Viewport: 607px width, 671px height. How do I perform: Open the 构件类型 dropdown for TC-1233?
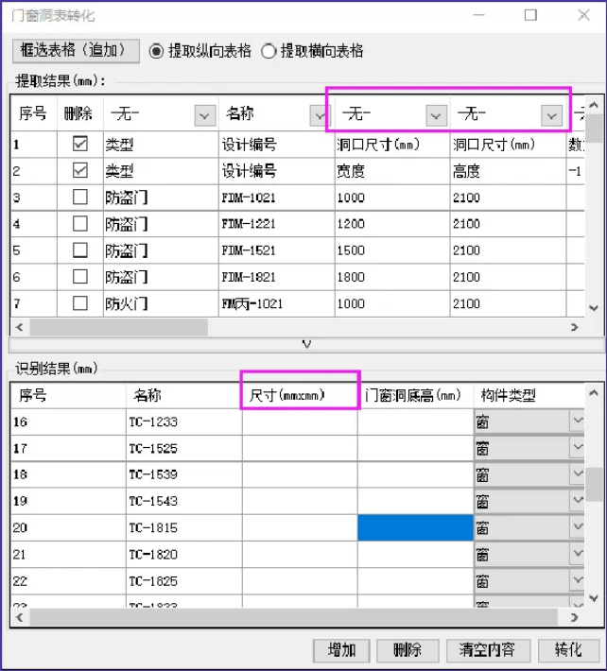pos(577,422)
